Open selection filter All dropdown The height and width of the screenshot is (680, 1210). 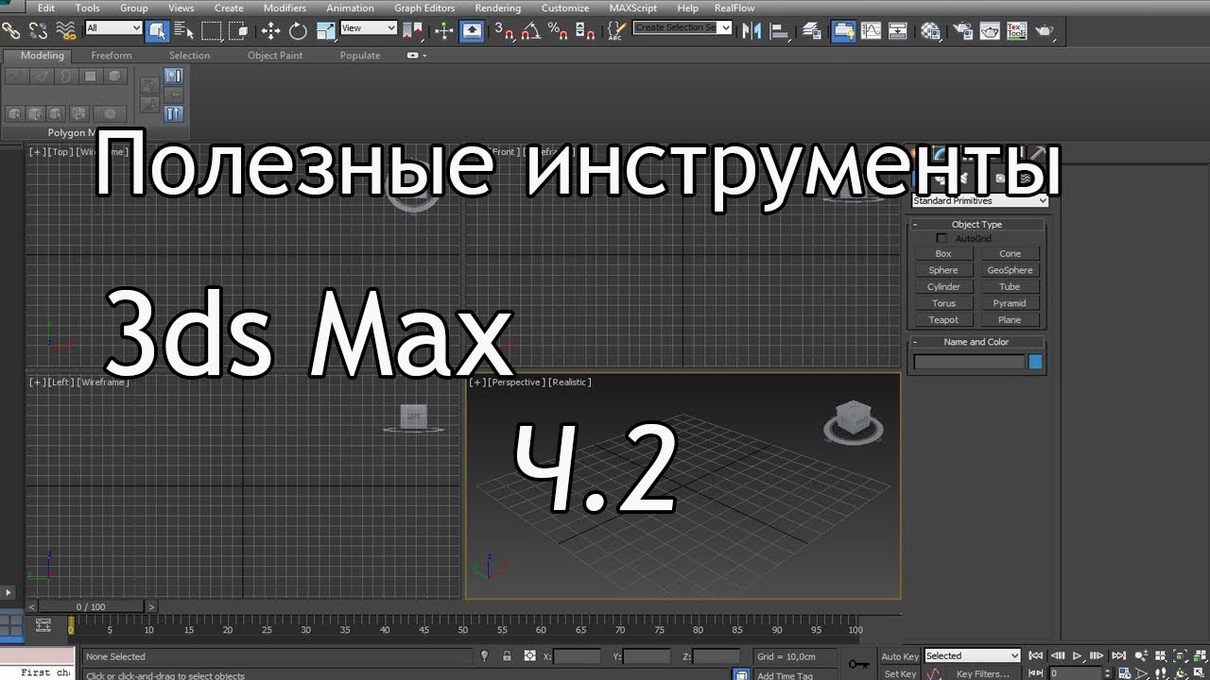113,28
